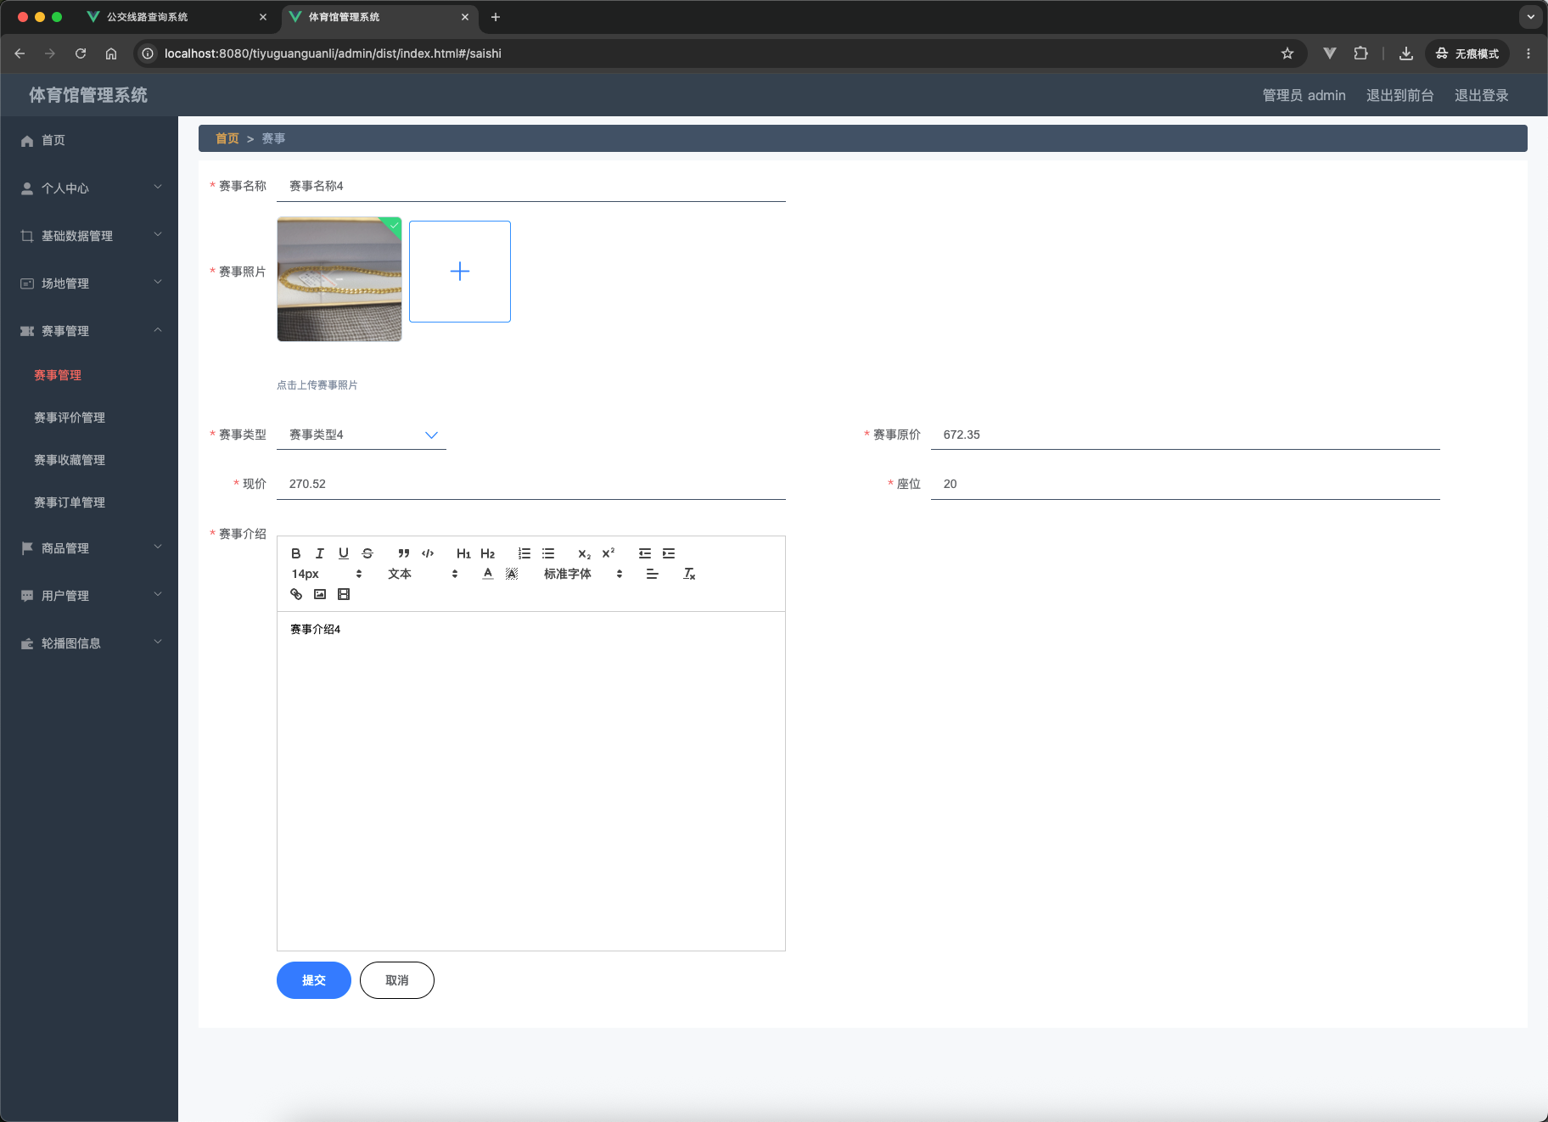
Task: Collapse 赛事管理 sidebar menu group
Action: [89, 331]
